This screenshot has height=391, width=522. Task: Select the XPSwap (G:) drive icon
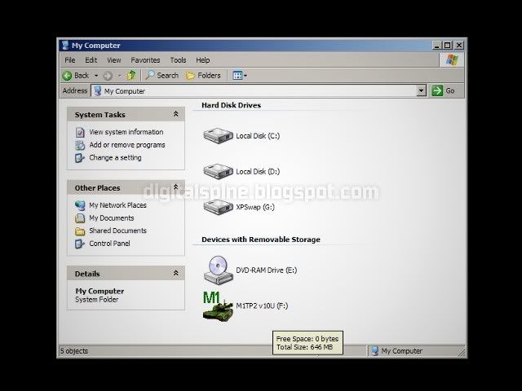[x=218, y=207]
